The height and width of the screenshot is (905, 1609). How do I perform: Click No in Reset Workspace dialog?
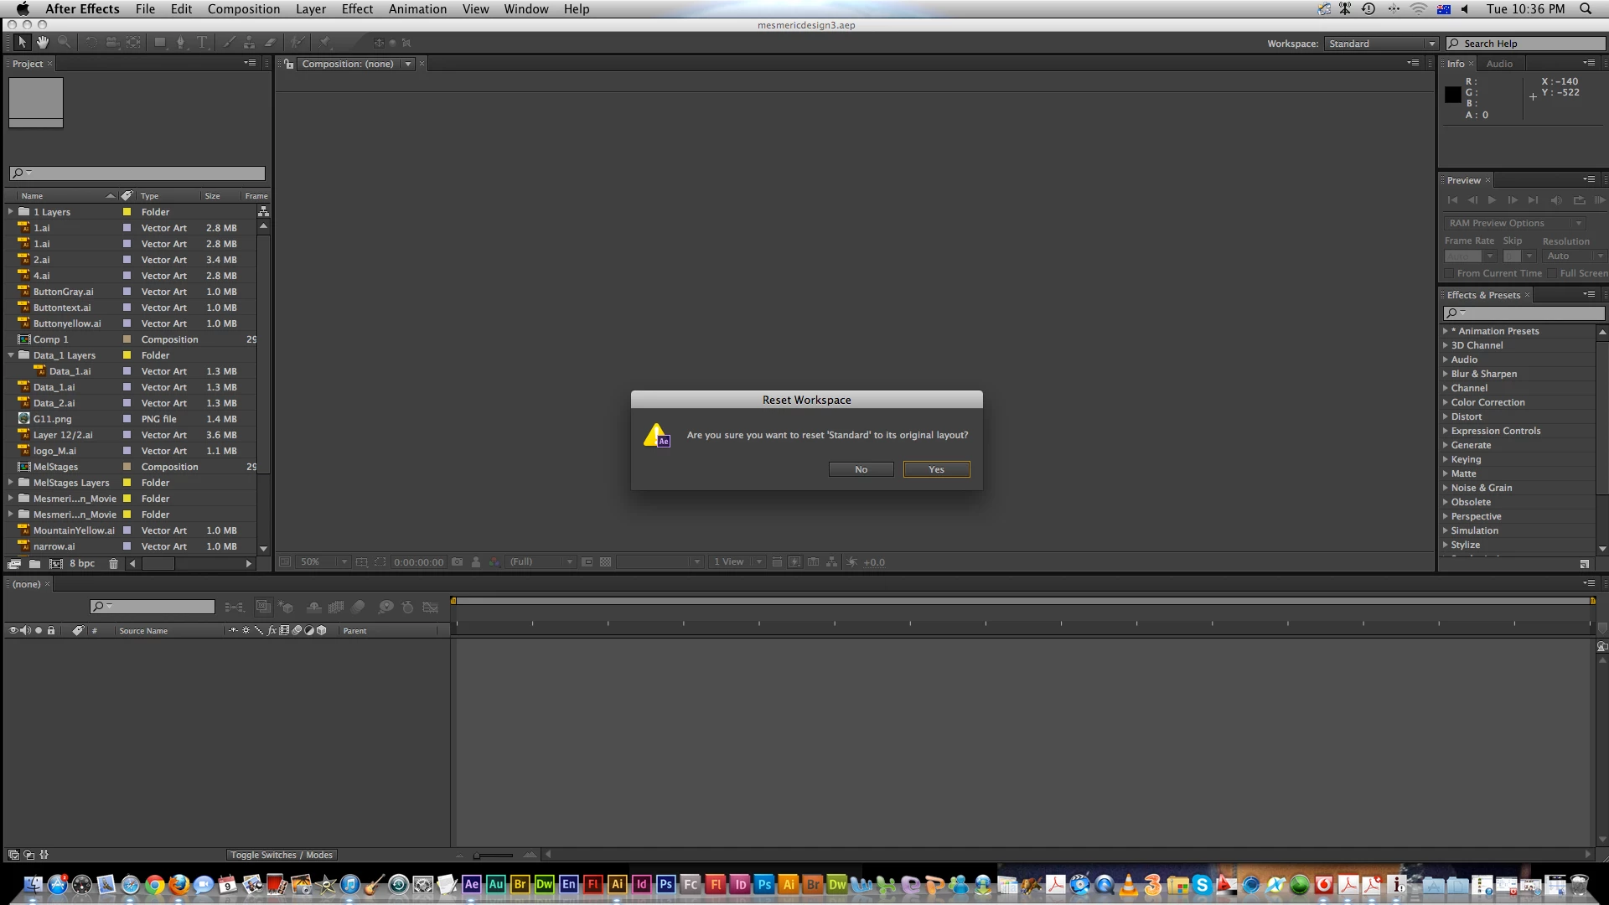pos(861,469)
